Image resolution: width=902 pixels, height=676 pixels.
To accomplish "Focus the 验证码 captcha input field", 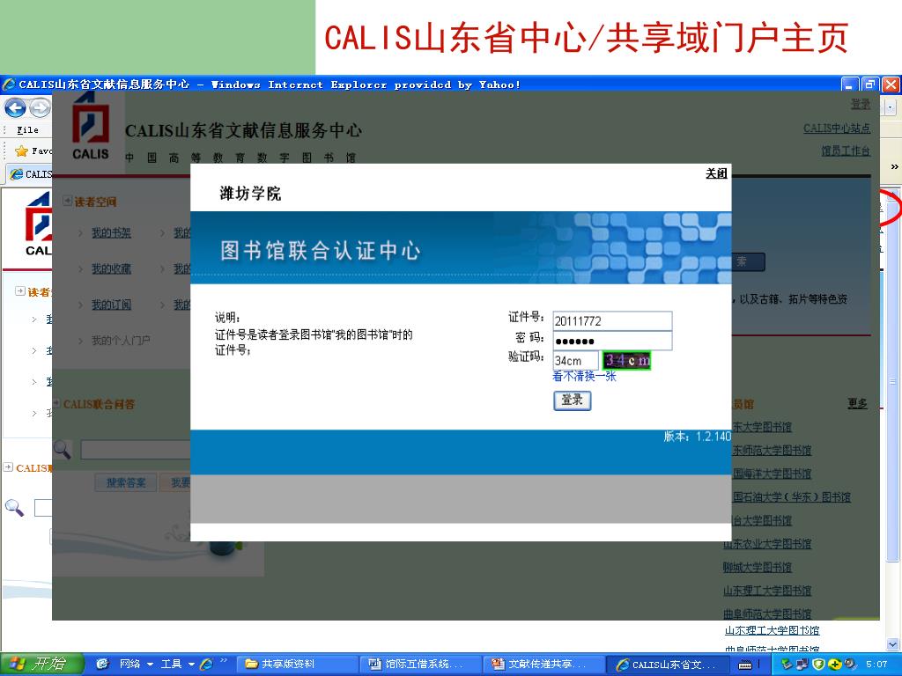I will (x=575, y=360).
